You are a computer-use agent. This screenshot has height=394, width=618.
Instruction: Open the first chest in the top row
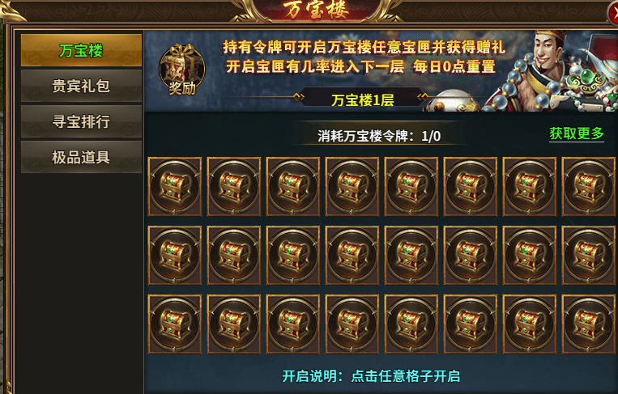175,187
